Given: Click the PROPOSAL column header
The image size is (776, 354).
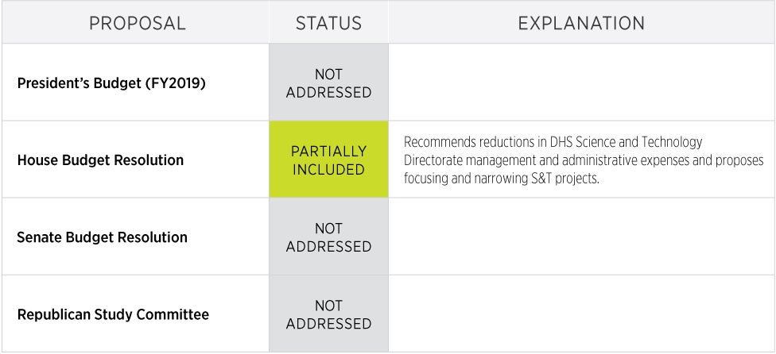Looking at the screenshot, I should [137, 23].
